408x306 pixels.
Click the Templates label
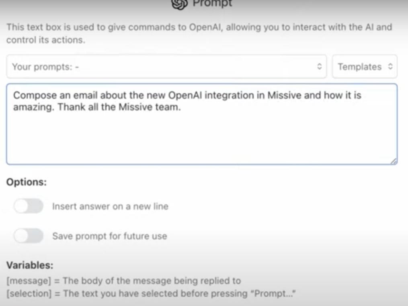(x=359, y=67)
